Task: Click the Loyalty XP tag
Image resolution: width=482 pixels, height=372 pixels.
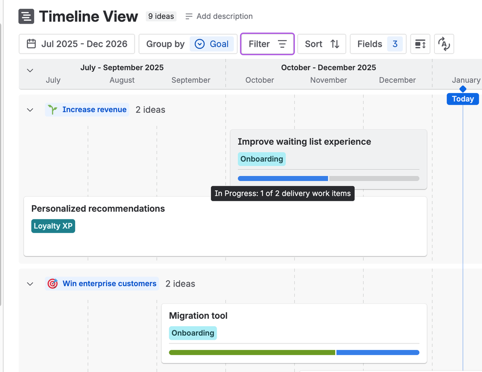Action: tap(53, 226)
